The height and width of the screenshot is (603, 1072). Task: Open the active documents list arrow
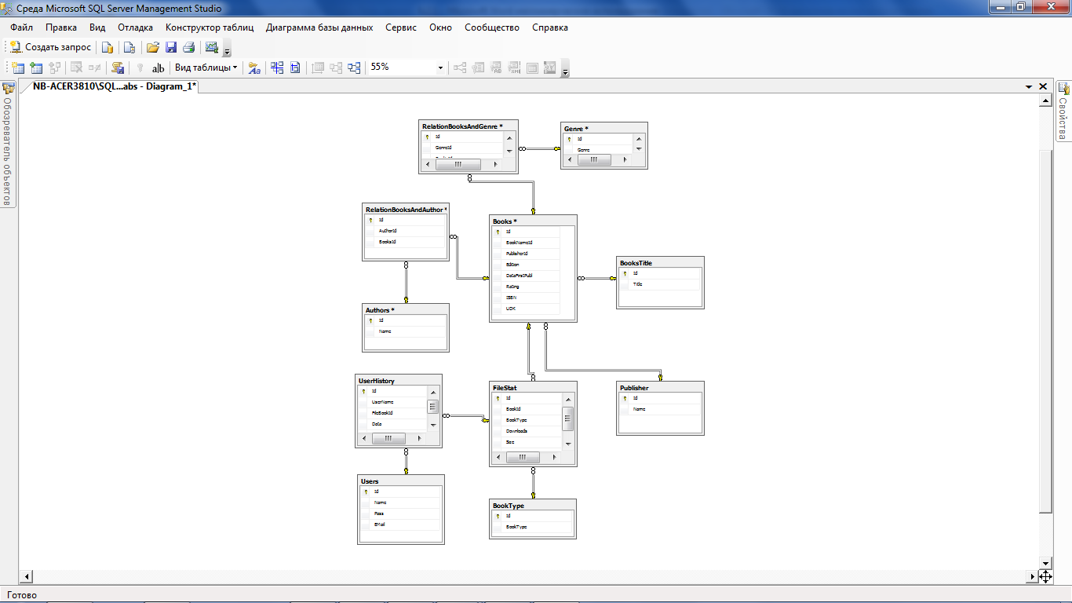click(1029, 86)
